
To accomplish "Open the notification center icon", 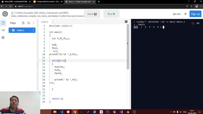I will pyautogui.click(x=200, y=112).
